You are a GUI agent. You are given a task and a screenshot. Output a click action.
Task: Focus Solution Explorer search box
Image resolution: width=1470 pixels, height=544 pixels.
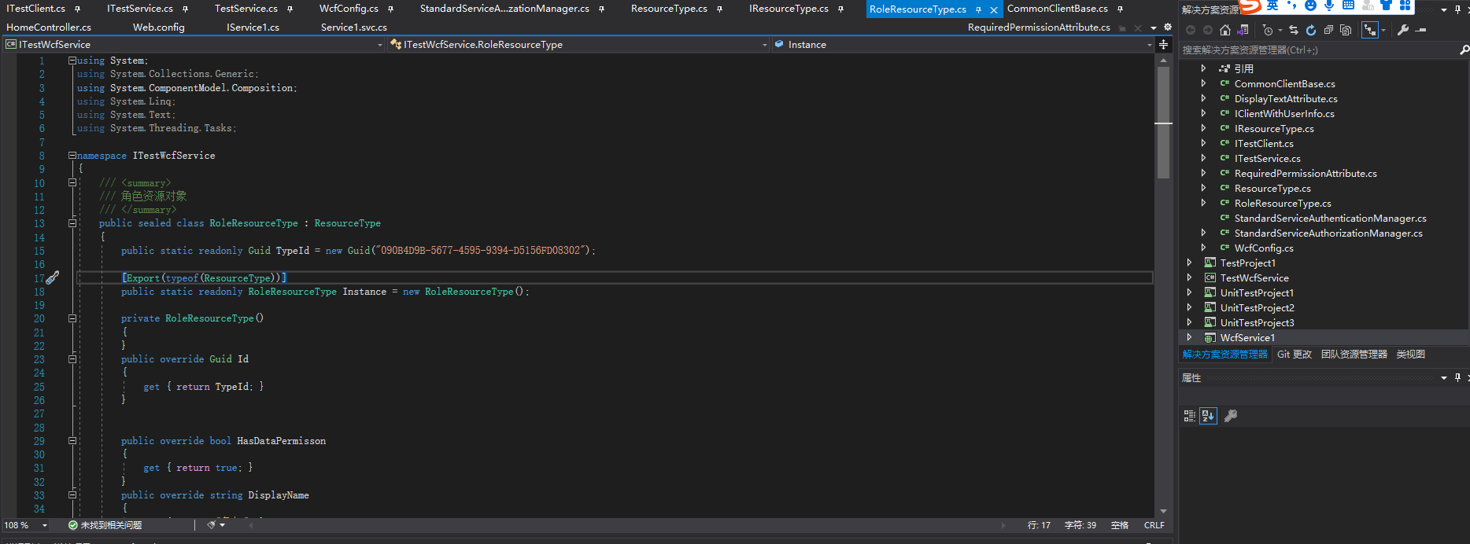1318,50
